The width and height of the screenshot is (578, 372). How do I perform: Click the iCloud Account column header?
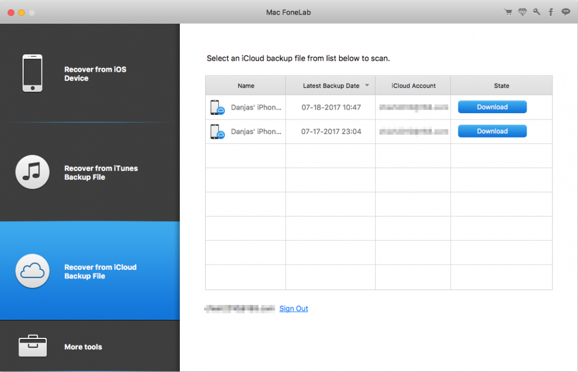[x=413, y=86]
